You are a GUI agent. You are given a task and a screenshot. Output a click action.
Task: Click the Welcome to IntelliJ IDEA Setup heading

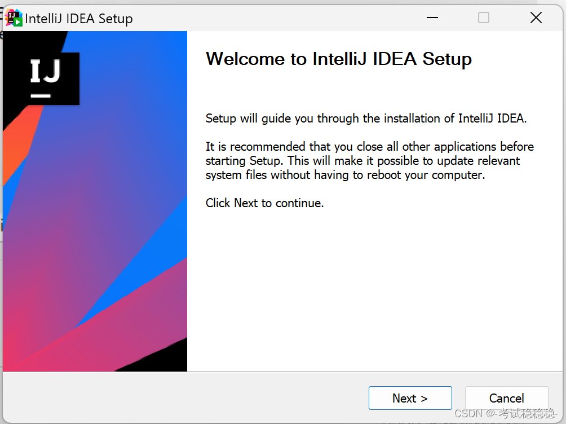(338, 59)
